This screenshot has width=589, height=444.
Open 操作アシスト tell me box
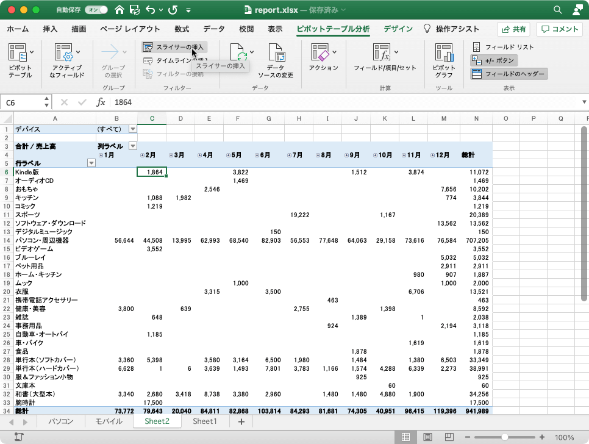pos(452,29)
